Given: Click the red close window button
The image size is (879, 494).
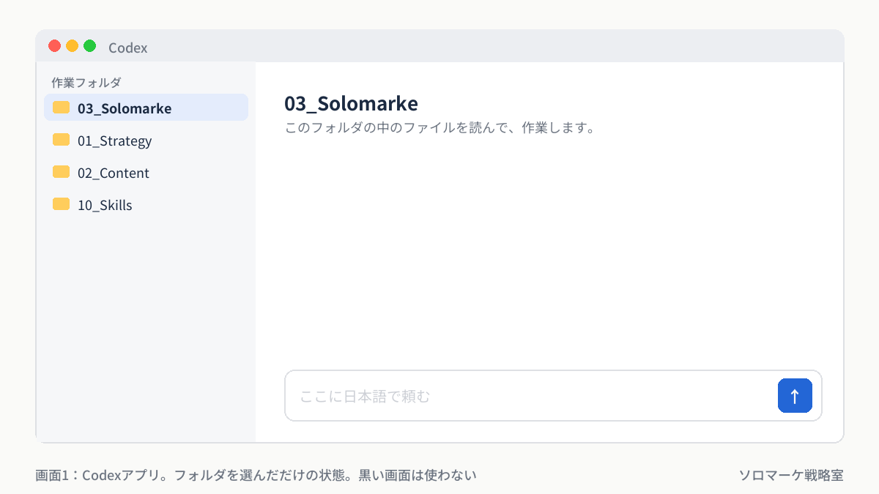Looking at the screenshot, I should tap(54, 46).
